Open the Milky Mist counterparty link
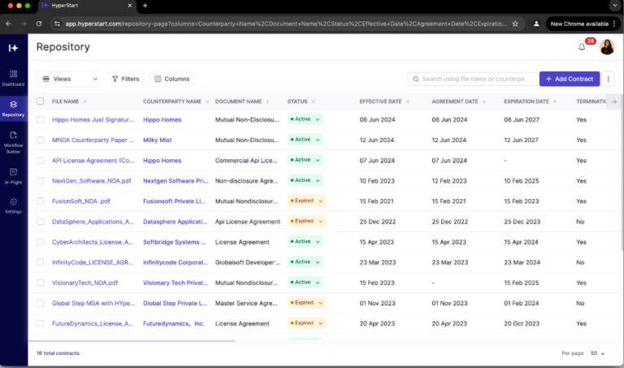Viewport: 624px width, 368px height. click(x=157, y=140)
